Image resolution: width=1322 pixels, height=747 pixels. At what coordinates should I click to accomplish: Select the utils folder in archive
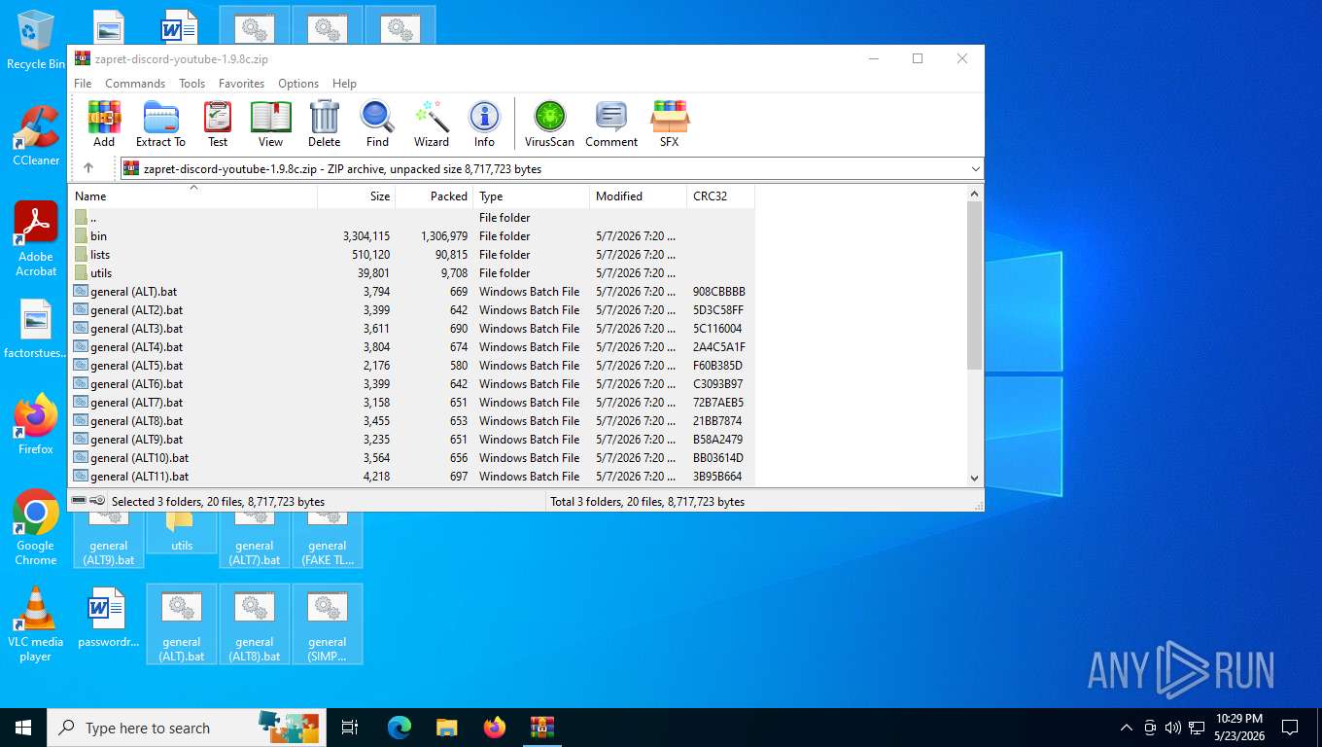[411, 273]
